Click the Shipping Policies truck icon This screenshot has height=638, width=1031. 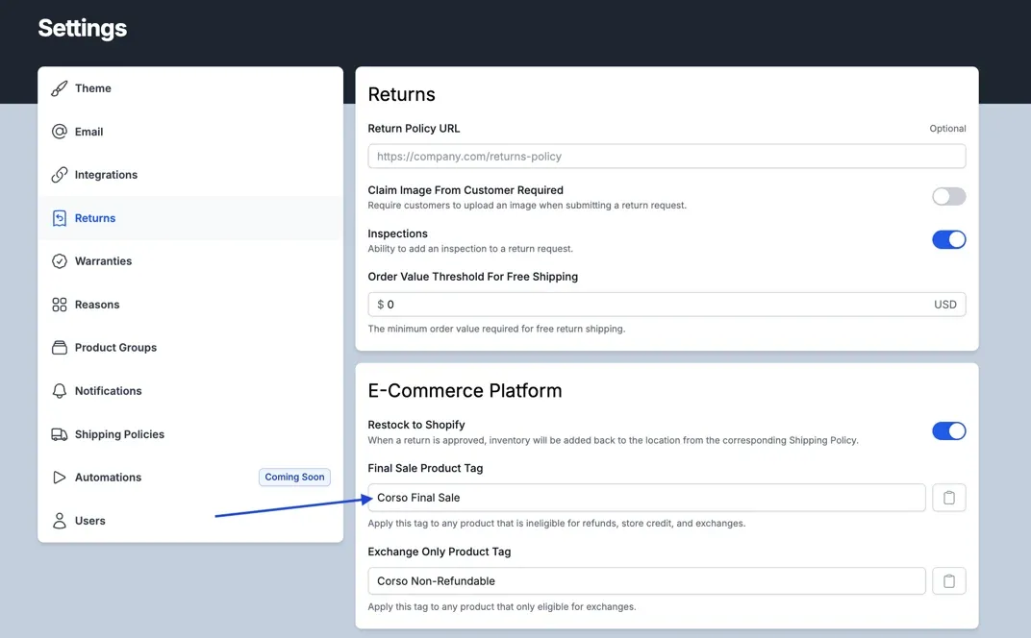[60, 434]
